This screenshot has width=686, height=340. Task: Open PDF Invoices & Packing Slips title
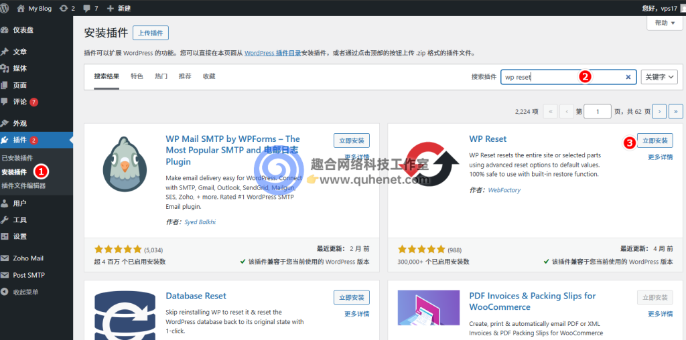(533, 302)
